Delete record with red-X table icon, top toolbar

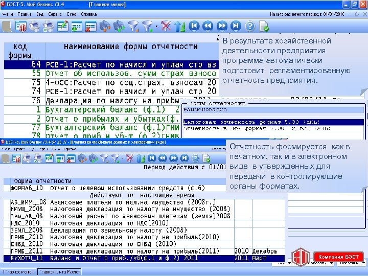click(x=91, y=26)
